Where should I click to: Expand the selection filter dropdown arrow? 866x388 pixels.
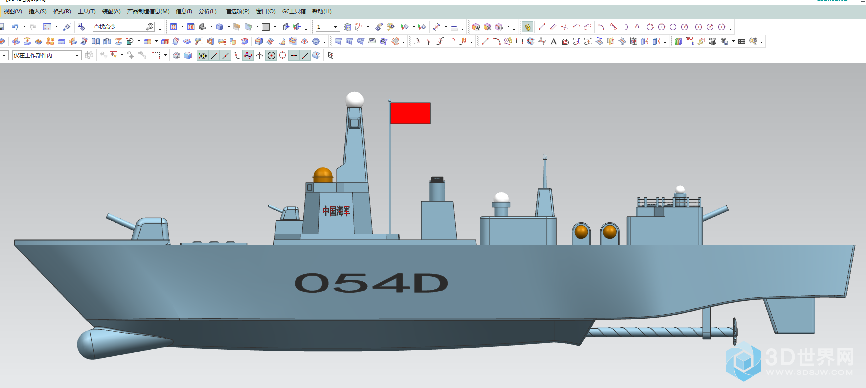[4, 55]
